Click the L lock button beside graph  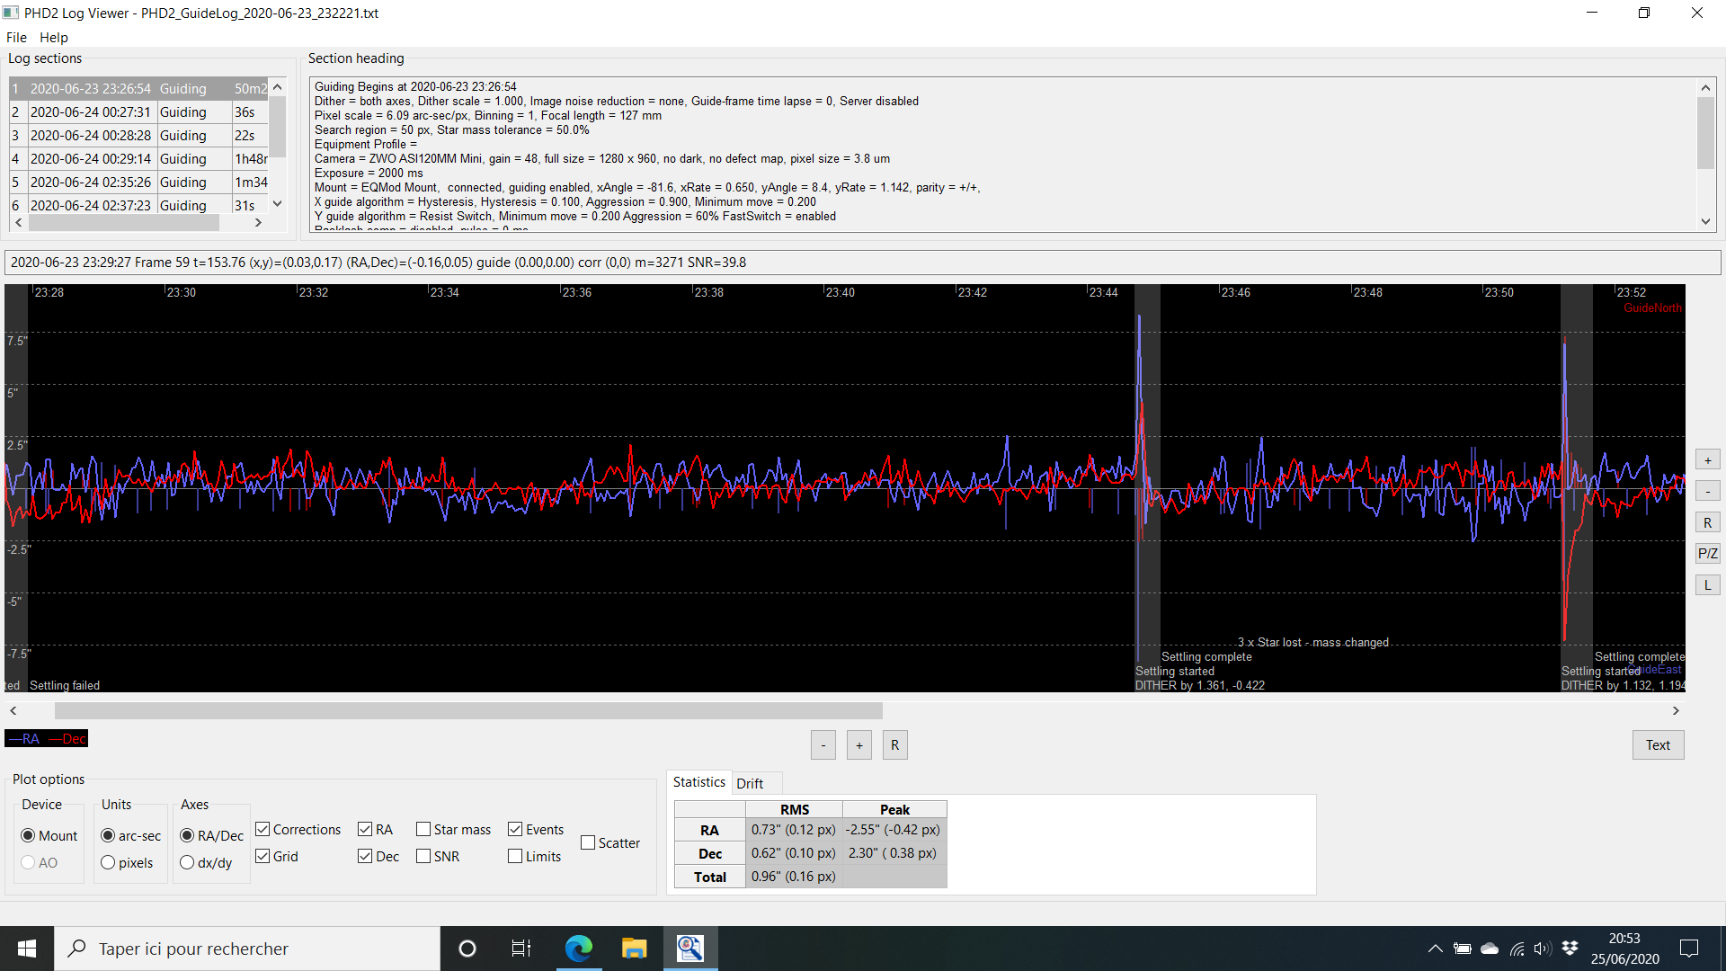[1707, 585]
